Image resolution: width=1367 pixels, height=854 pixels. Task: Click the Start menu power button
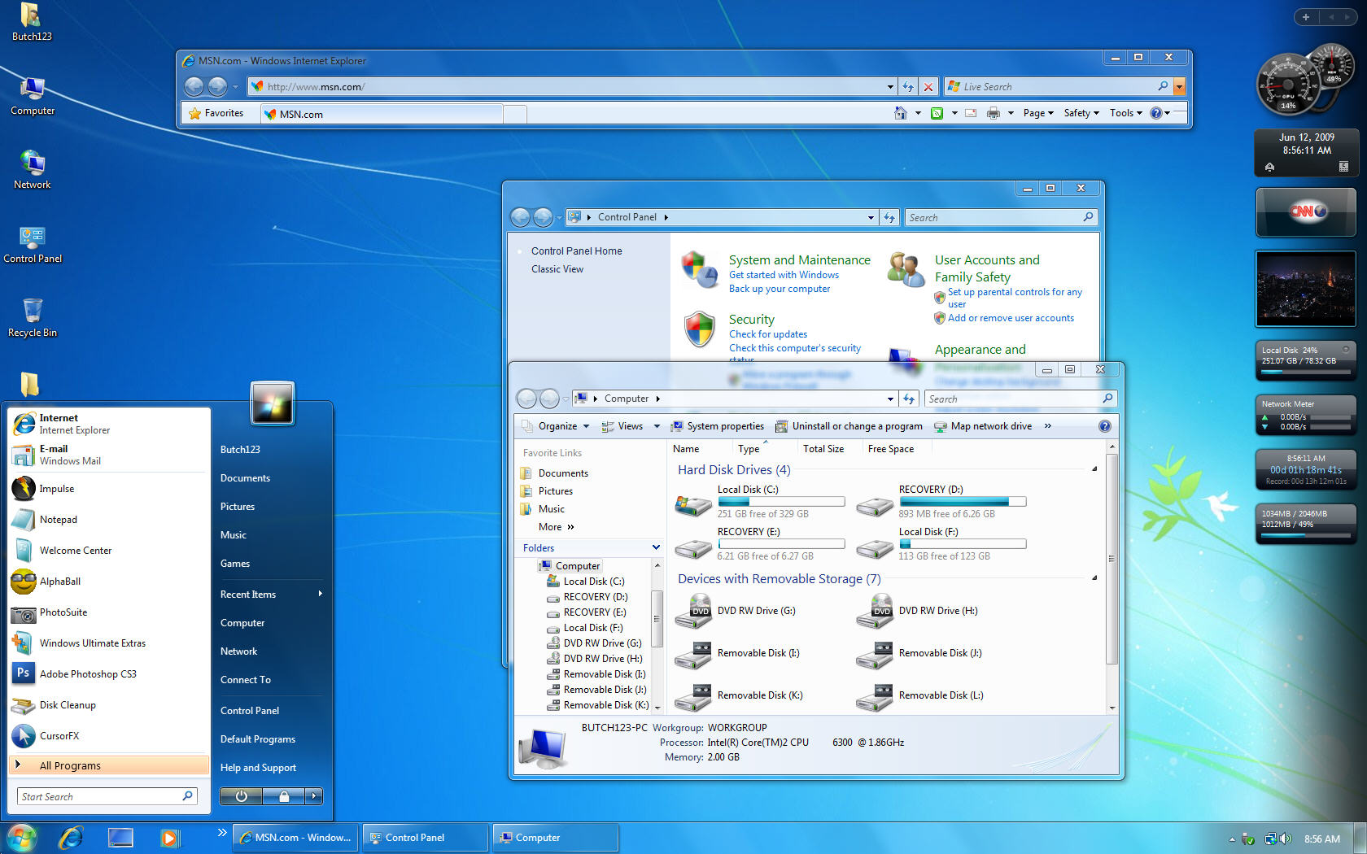(x=242, y=796)
